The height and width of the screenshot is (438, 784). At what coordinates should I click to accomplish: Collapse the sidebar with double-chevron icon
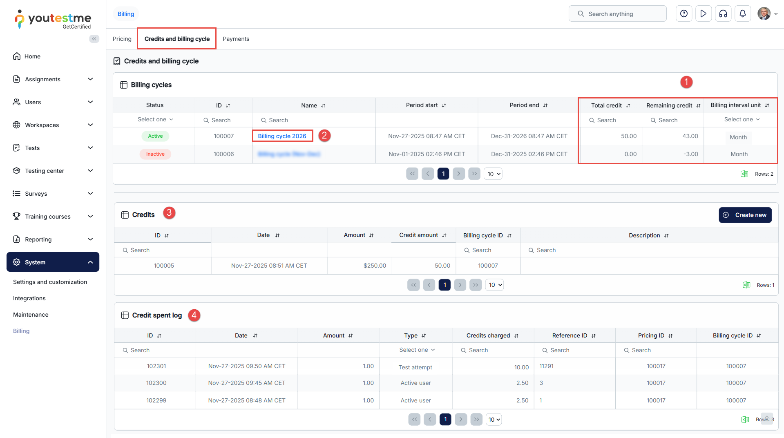[94, 39]
